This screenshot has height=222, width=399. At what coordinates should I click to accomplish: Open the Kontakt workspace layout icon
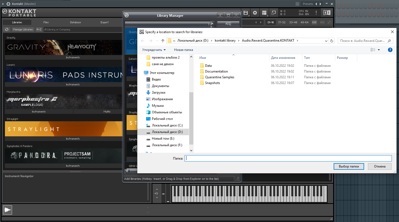click(264, 13)
